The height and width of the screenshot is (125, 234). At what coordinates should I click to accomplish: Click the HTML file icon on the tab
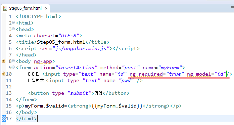click(x=5, y=8)
